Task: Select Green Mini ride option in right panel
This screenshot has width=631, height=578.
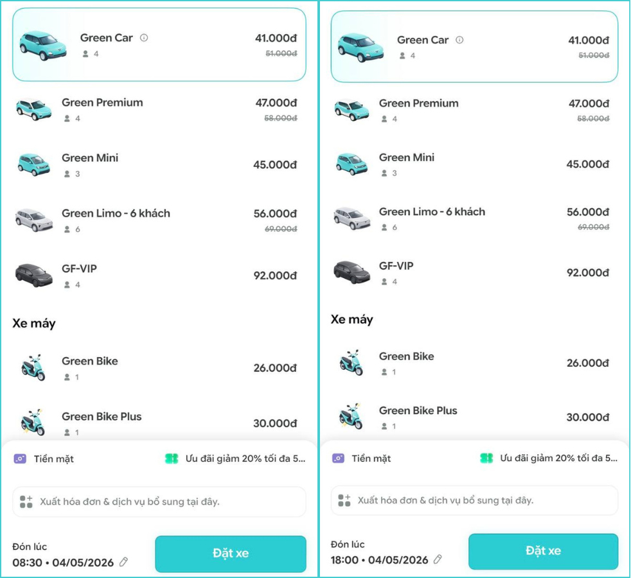Action: click(x=474, y=164)
